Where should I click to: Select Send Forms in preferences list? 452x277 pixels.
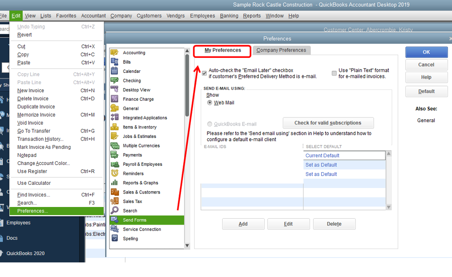[x=147, y=220]
